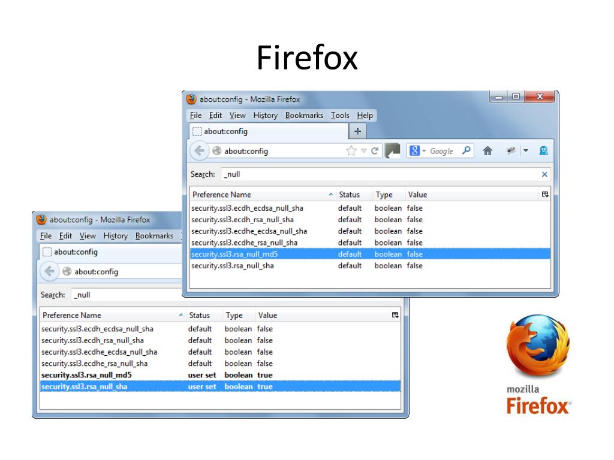614x460 pixels.
Task: Select the about:config tab in front window
Action: coord(269,131)
